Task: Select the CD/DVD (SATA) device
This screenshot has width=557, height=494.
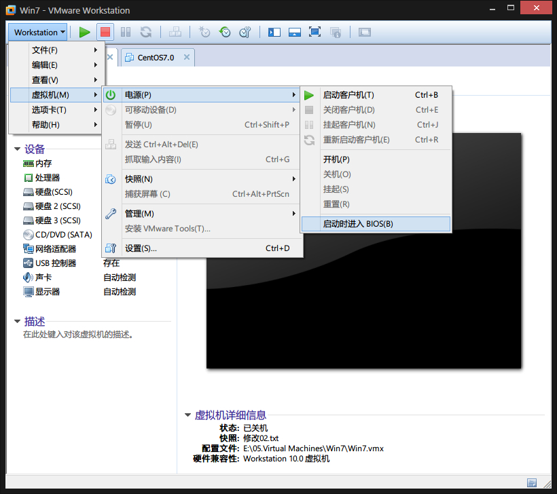Action: coord(57,235)
